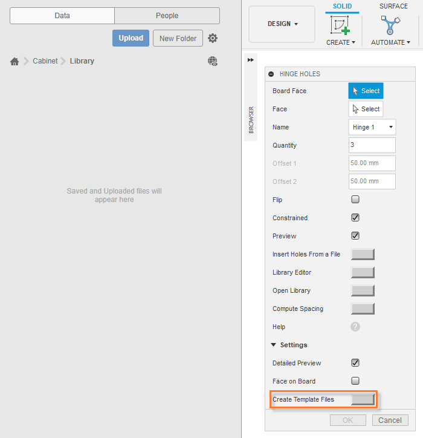Expand the Browser panel double-arrow icon
The height and width of the screenshot is (438, 423).
[x=251, y=59]
